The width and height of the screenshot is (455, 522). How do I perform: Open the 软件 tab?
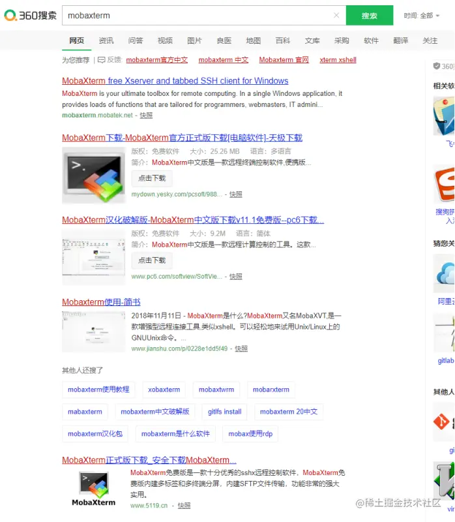[x=371, y=40]
